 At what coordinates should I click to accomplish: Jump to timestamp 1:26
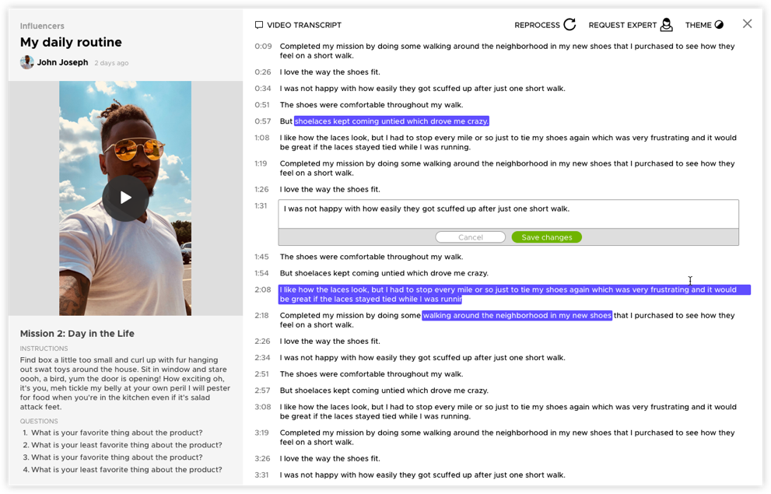pos(261,189)
